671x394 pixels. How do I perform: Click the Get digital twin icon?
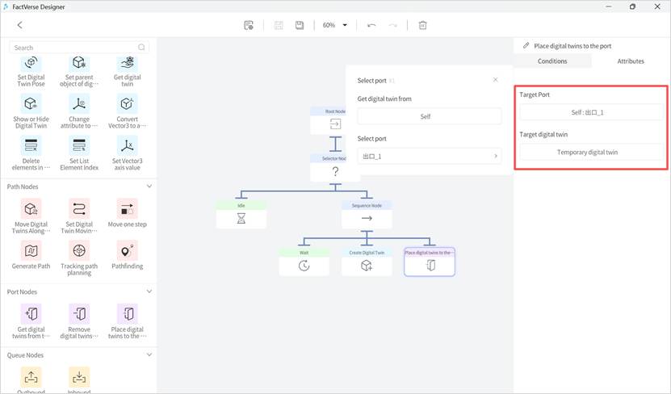click(127, 63)
